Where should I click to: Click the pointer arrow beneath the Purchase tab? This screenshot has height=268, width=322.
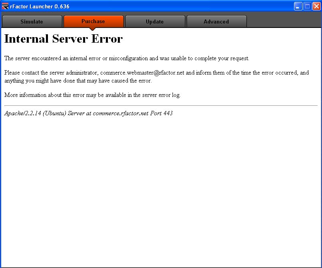93,29
